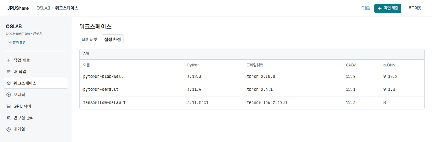This screenshot has width=432, height=142.
Task: Select the tensorflow-default row name
Action: click(x=104, y=102)
